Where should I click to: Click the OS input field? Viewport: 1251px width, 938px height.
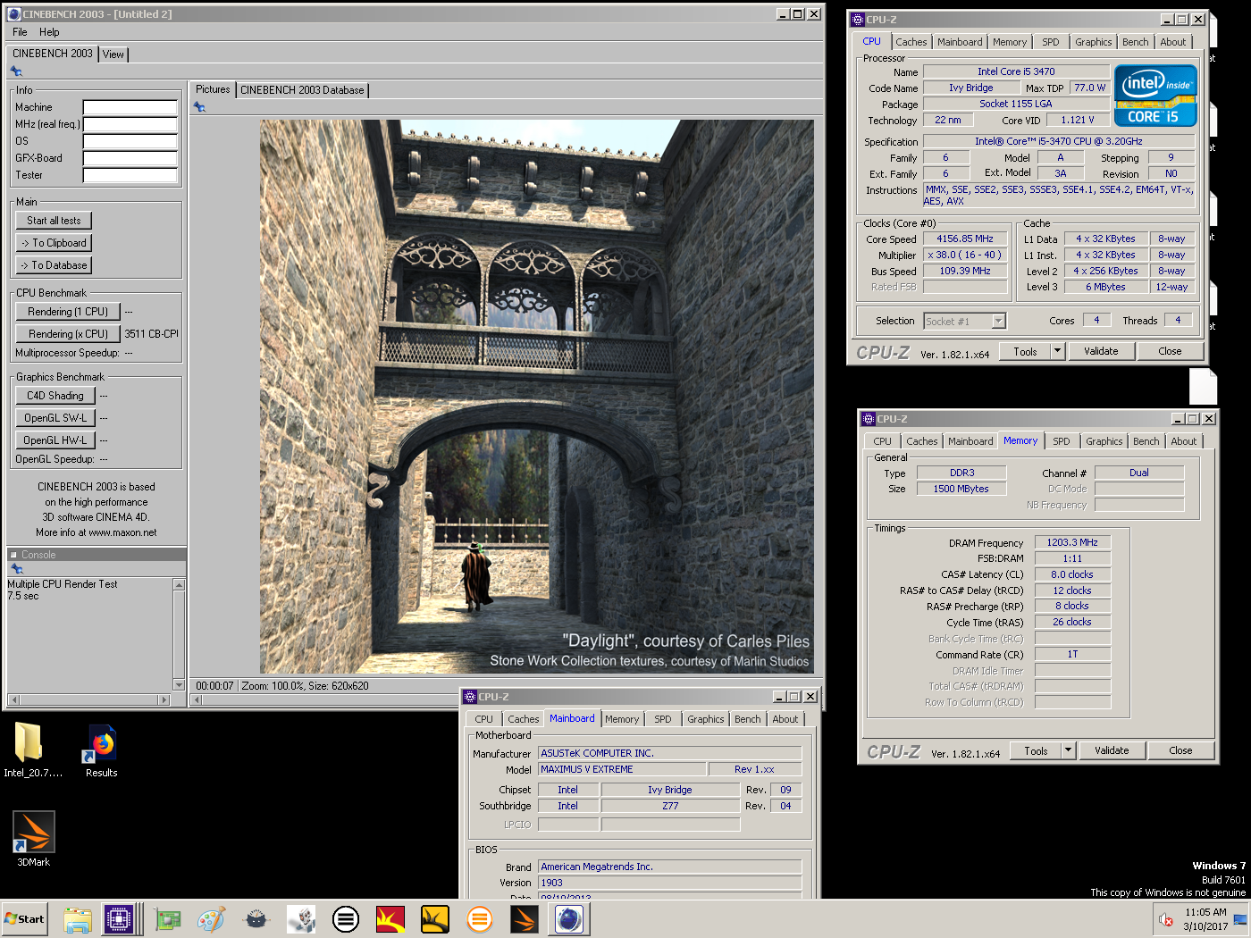130,141
